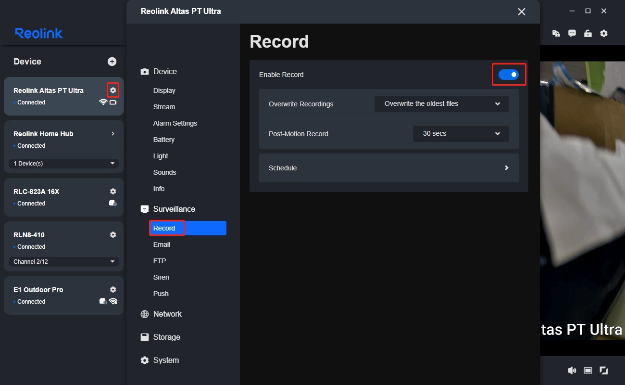
Task: Click the camera icon beside Device section
Action: tap(145, 71)
